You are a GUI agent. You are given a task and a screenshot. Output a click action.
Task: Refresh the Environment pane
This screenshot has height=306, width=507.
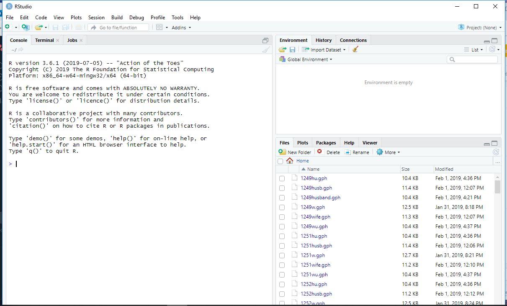click(x=492, y=49)
